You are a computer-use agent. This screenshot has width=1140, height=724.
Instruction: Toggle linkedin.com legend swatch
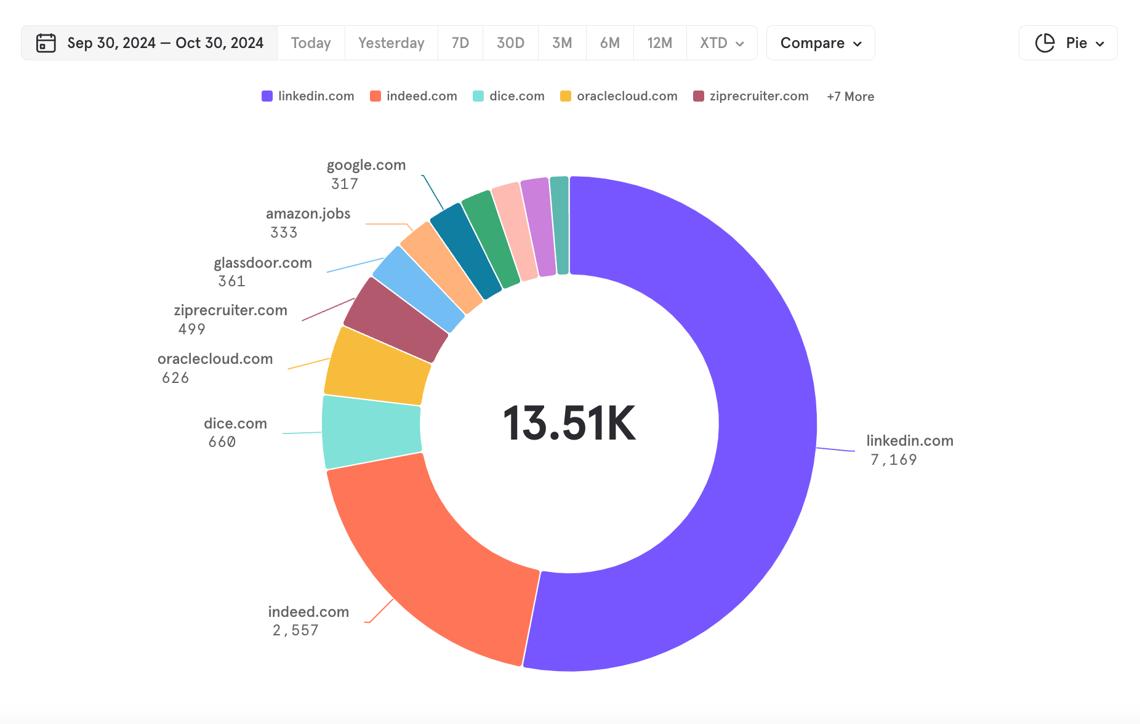pyautogui.click(x=267, y=96)
